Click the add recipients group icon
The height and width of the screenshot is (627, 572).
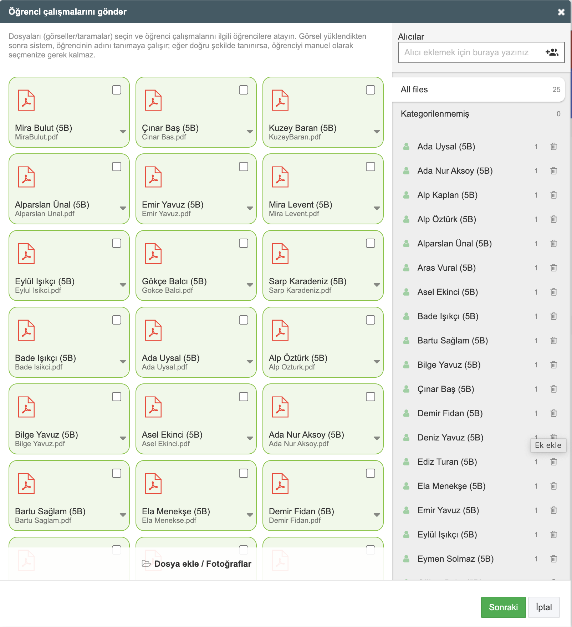tap(552, 52)
